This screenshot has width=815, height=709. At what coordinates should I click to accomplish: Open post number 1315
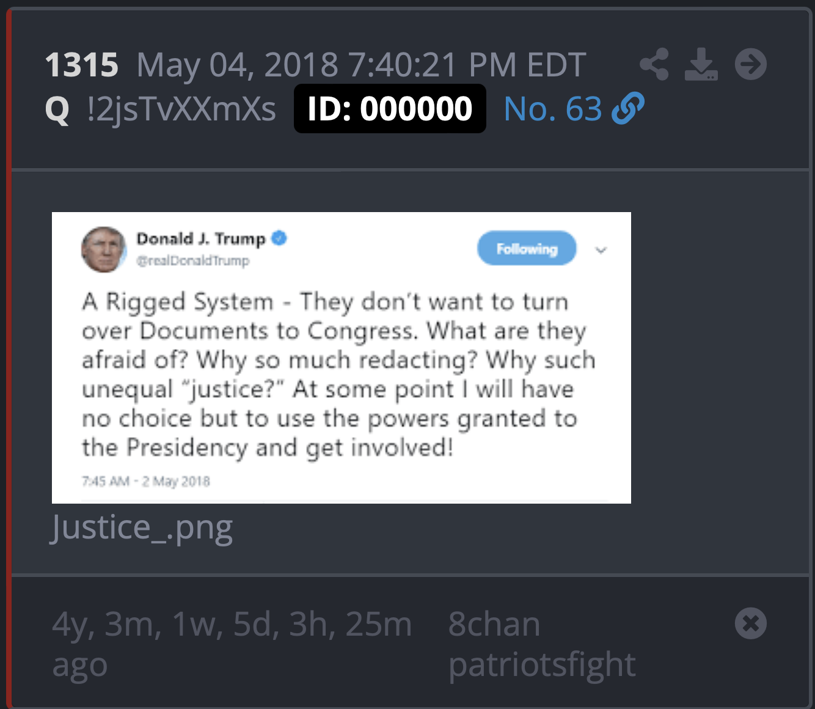point(82,65)
